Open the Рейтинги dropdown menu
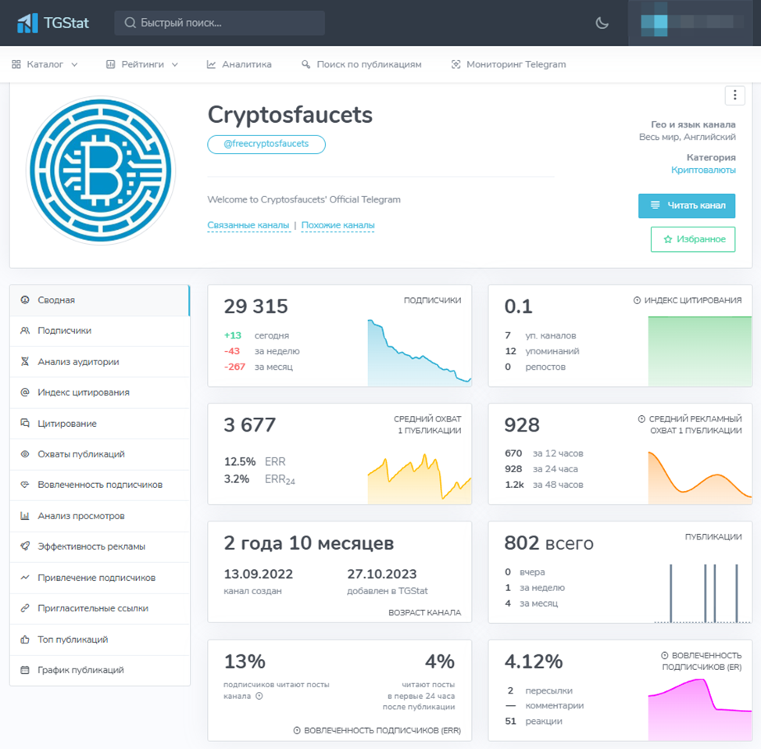Viewport: 761px width, 749px height. 142,64
